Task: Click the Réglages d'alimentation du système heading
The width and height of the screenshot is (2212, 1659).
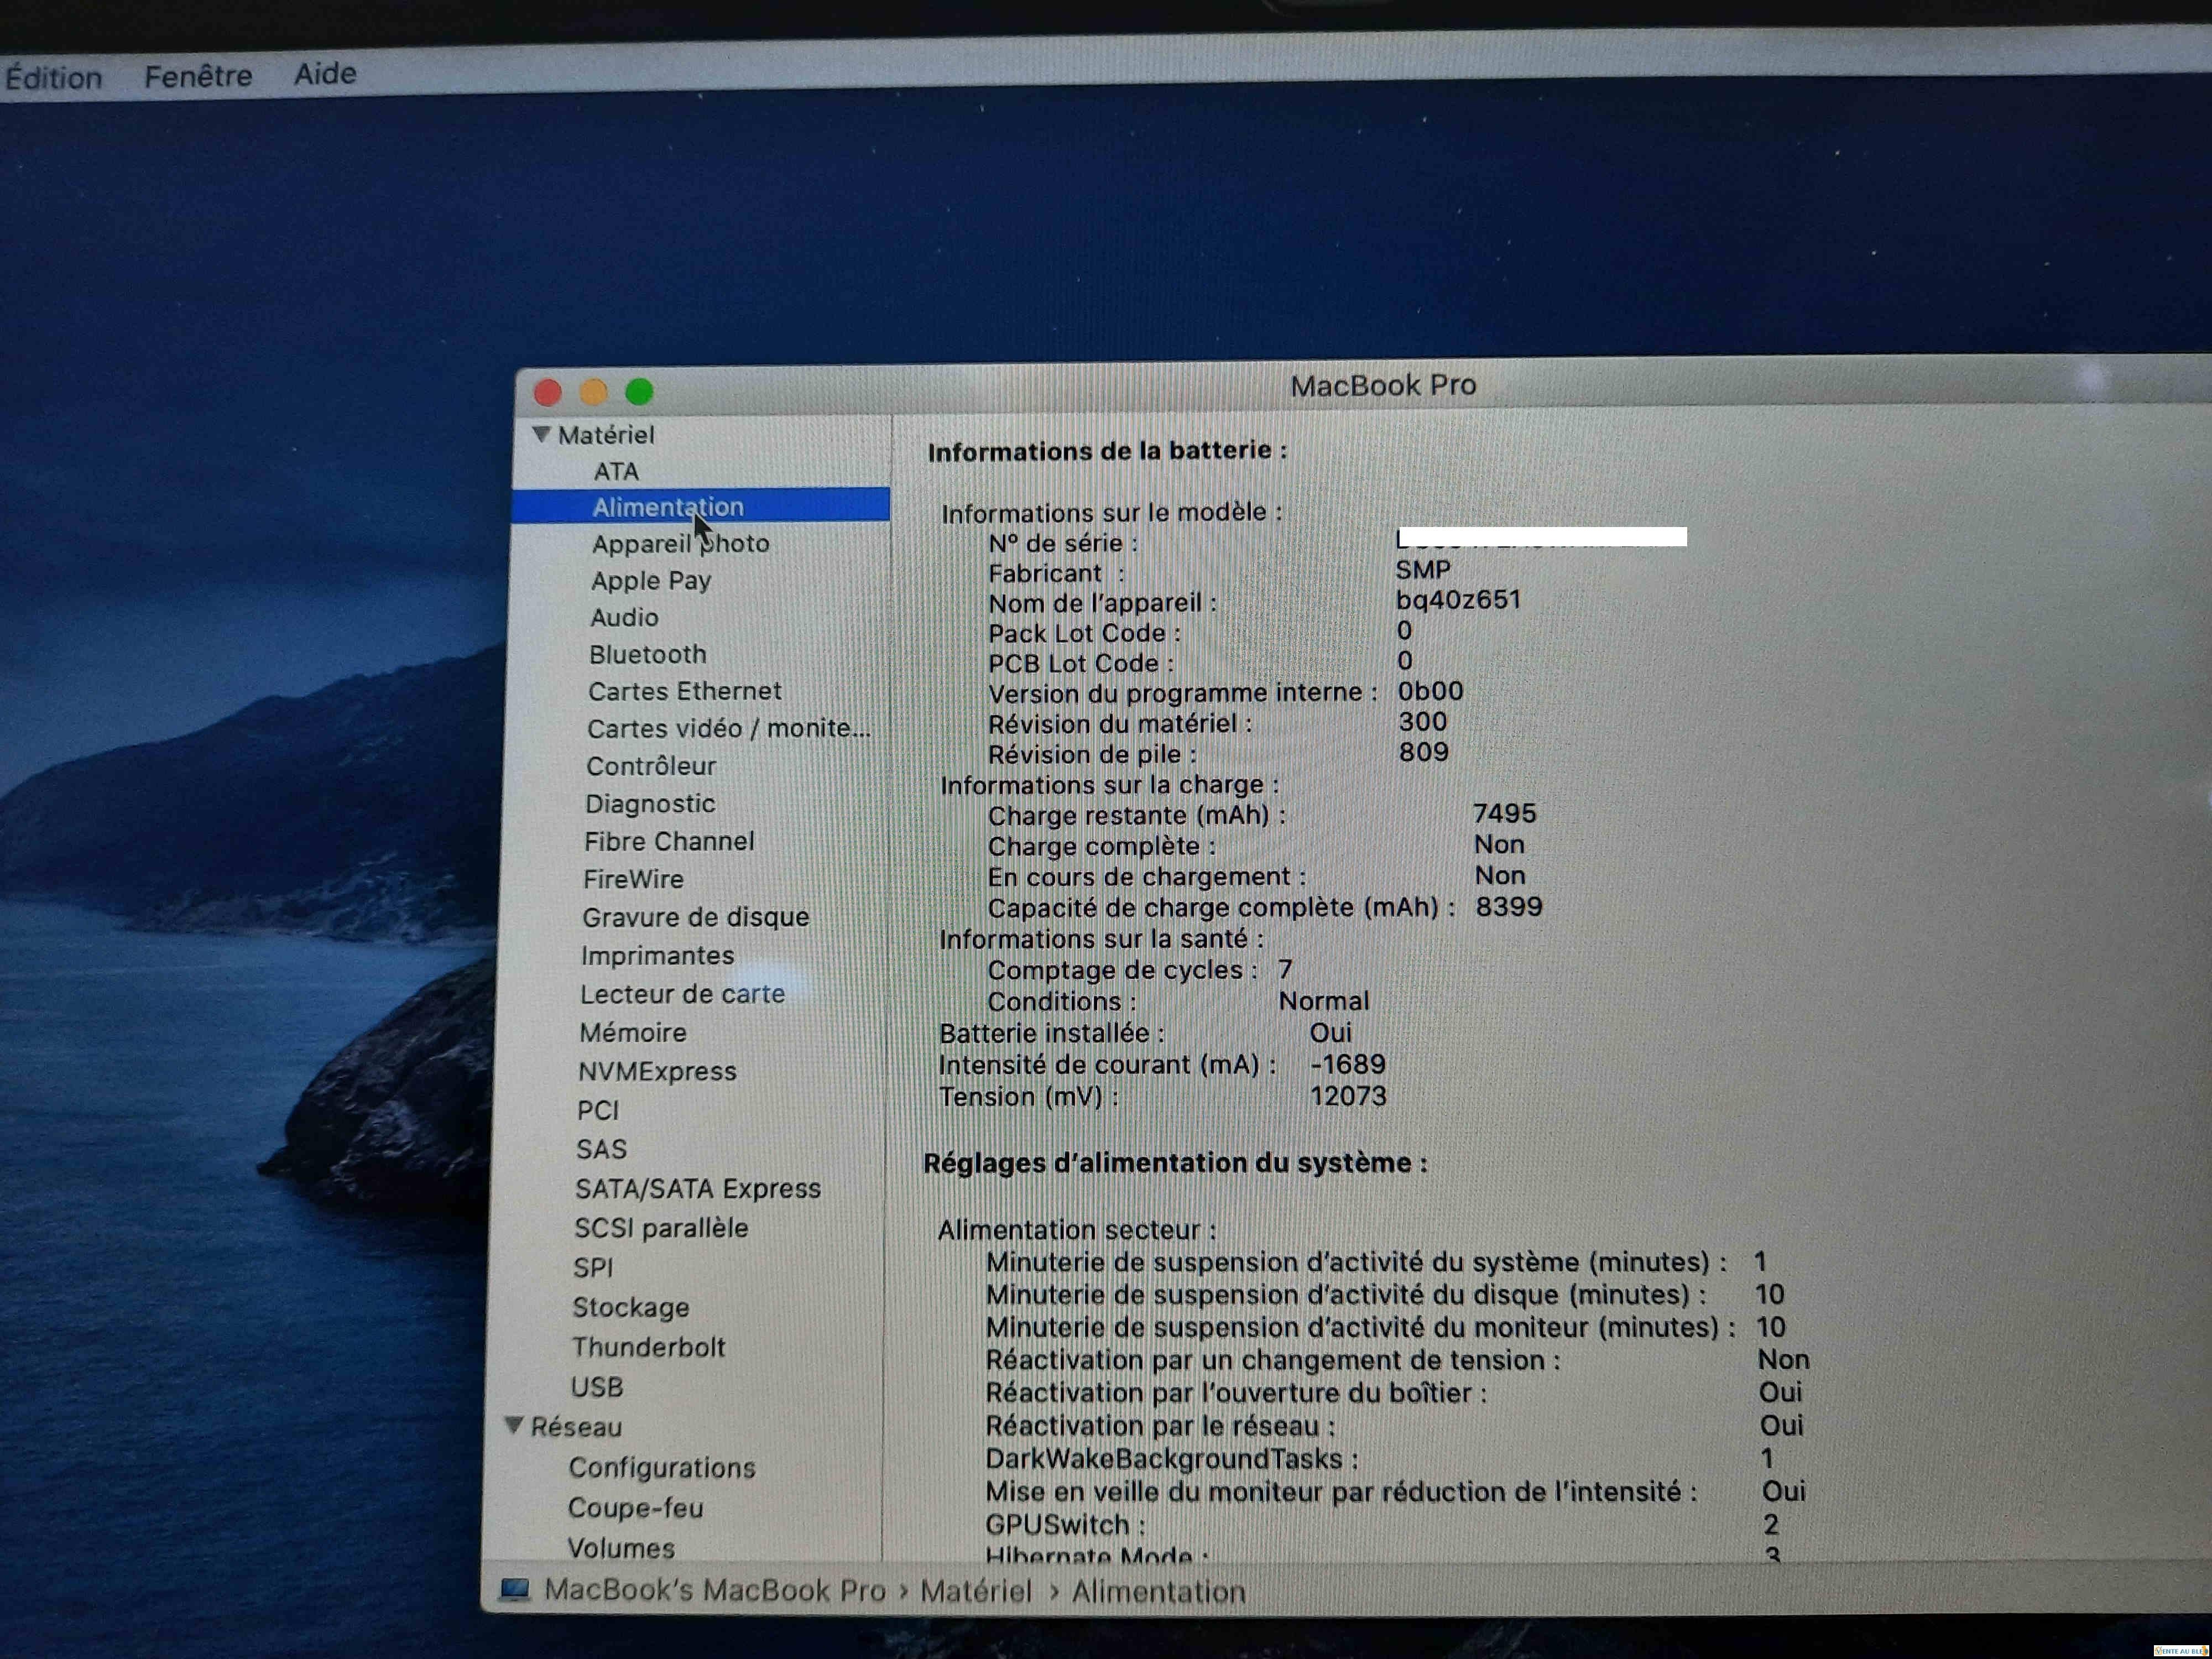Action: 1175,1163
